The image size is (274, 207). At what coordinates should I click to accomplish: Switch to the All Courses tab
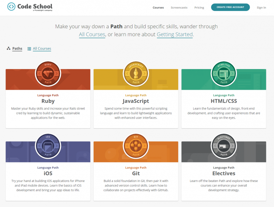tap(42, 49)
